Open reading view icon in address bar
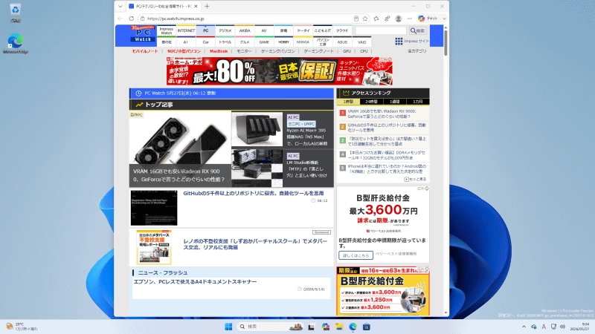The height and width of the screenshot is (334, 595). pos(356,19)
